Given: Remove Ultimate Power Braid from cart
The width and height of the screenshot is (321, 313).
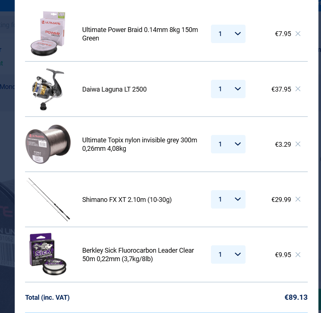Looking at the screenshot, I should (x=298, y=34).
